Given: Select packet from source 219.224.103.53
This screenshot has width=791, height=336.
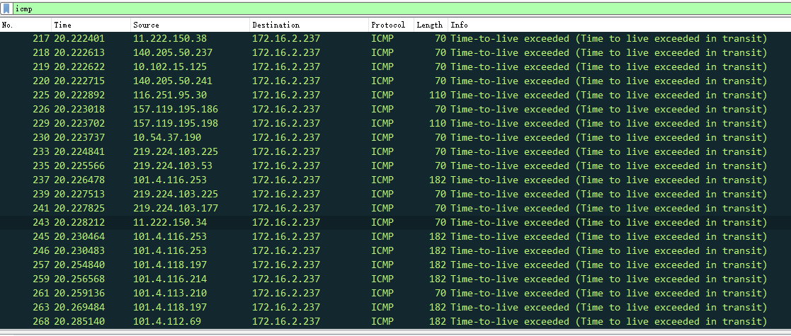Looking at the screenshot, I should click(395, 166).
